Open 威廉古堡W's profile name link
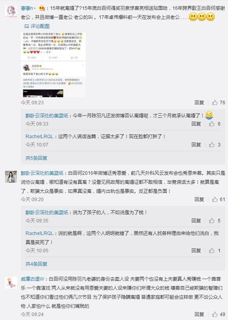 pyautogui.click(x=32, y=279)
